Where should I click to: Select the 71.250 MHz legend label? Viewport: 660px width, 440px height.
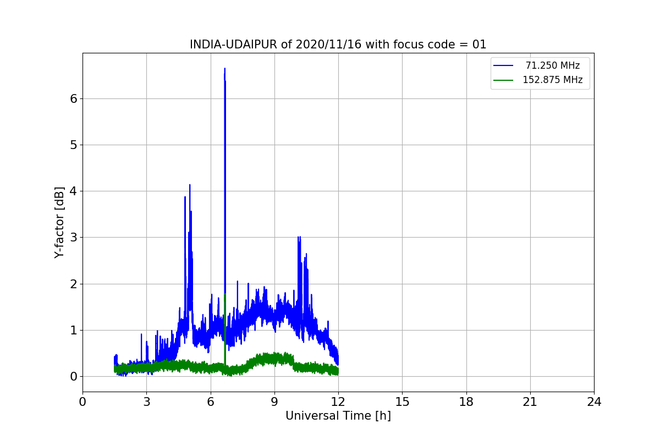pos(552,65)
